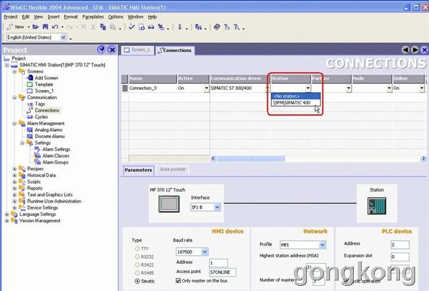Open Add Screen in project tree
This screenshot has width=429, height=291.
[x=46, y=78]
